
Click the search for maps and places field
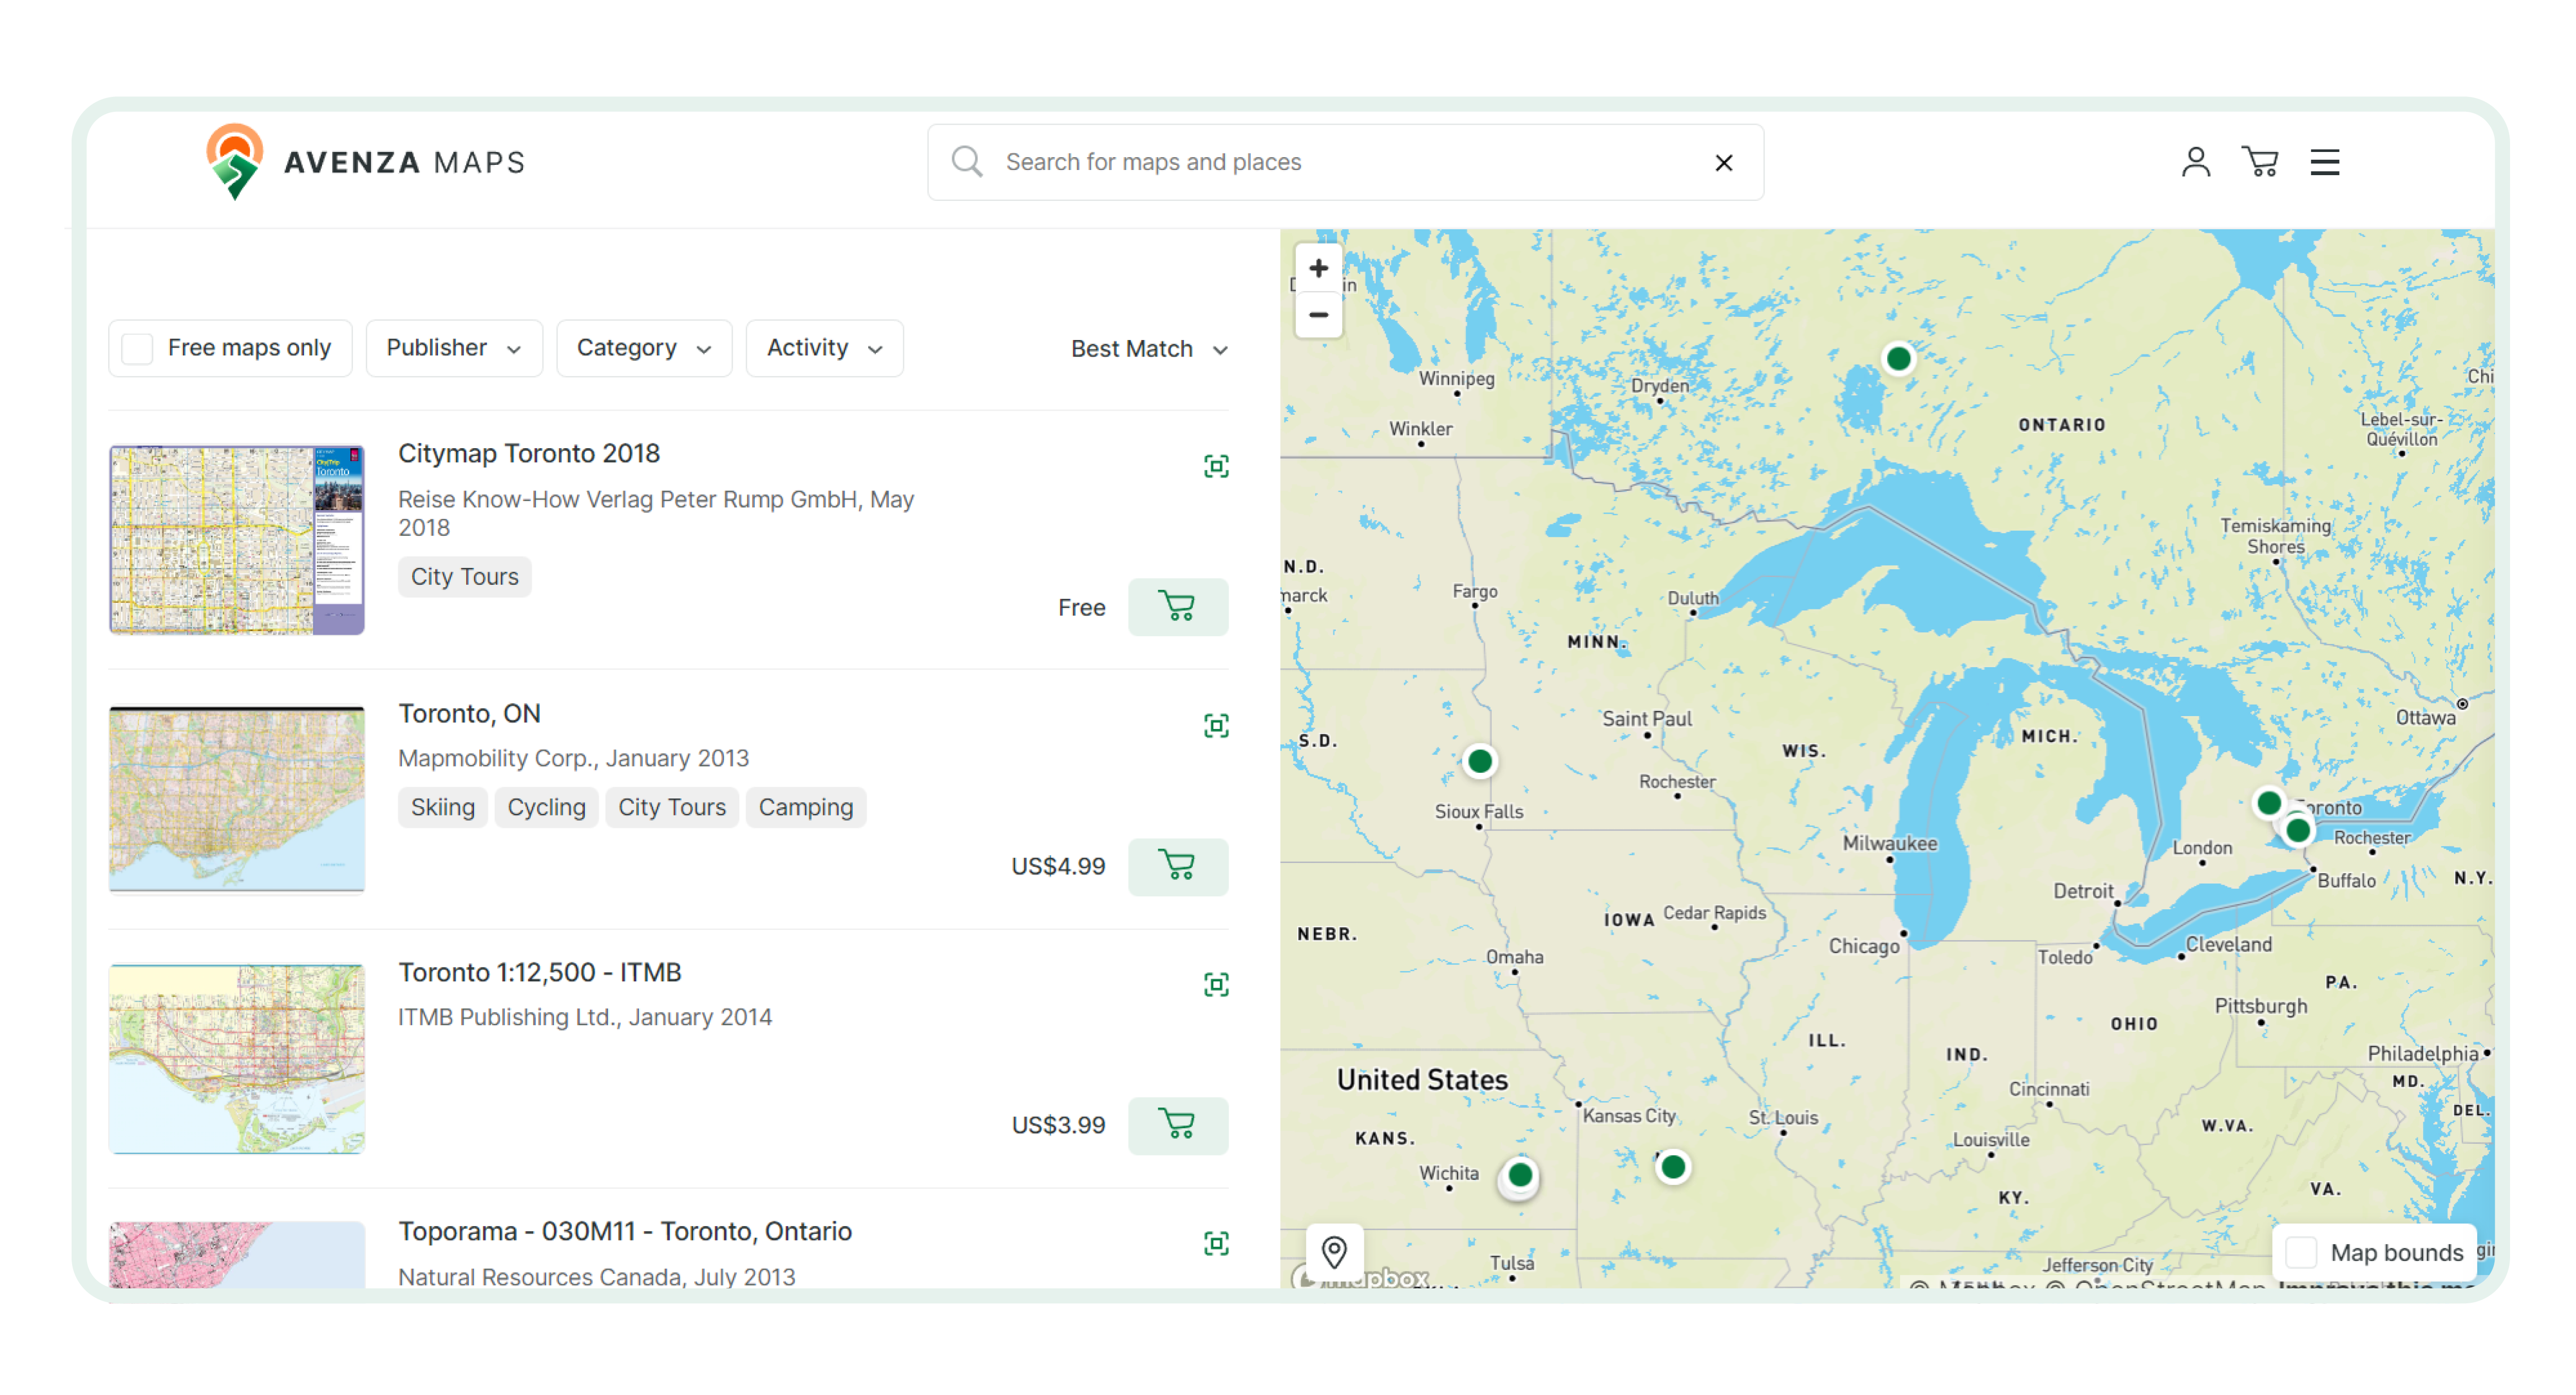(x=1345, y=162)
